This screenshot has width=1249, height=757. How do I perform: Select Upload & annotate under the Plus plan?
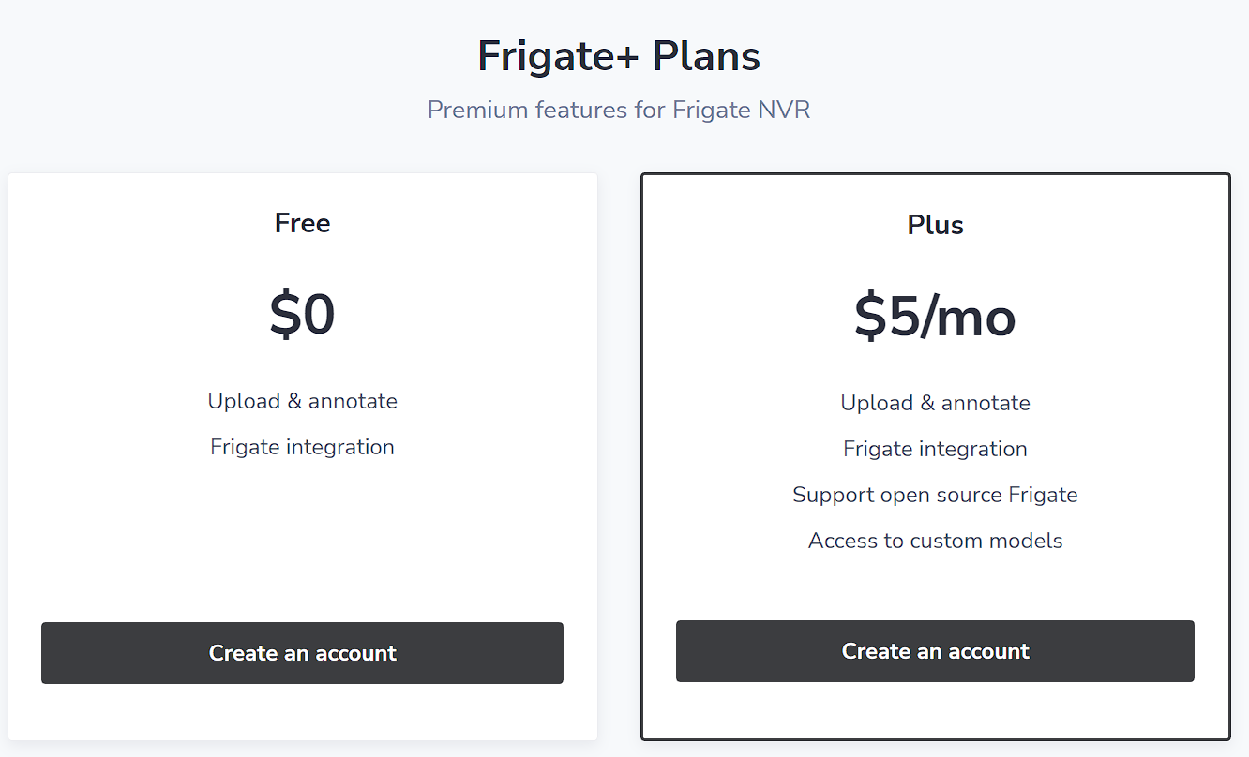coord(935,402)
